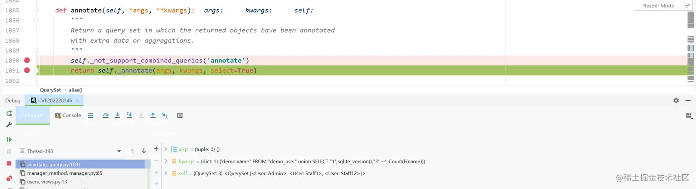The image size is (696, 189).
Task: Expand the kwargs variable
Action: pyautogui.click(x=166, y=161)
